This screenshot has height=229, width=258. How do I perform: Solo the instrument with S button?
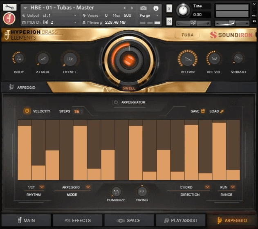(x=169, y=8)
